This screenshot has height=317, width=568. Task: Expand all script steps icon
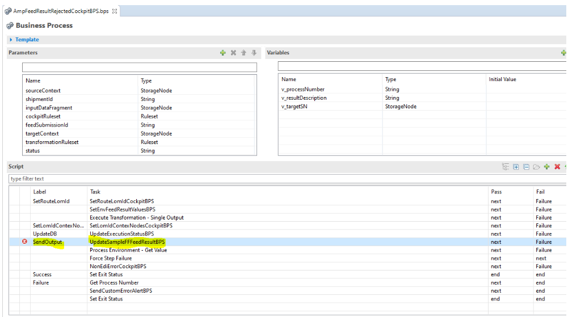[516, 167]
